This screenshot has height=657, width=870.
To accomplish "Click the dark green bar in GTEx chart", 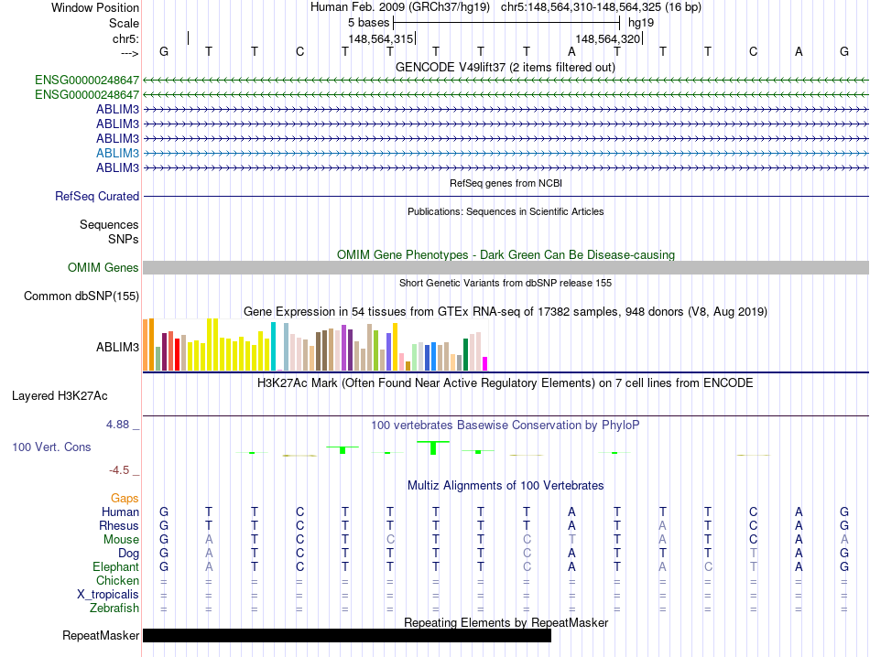I will tap(465, 355).
